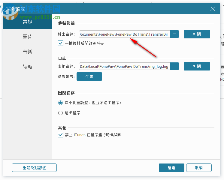Image resolution: width=224 pixels, height=180 pixels.
Task: Click the 輸出路徑 output path field
Action: coord(124,34)
